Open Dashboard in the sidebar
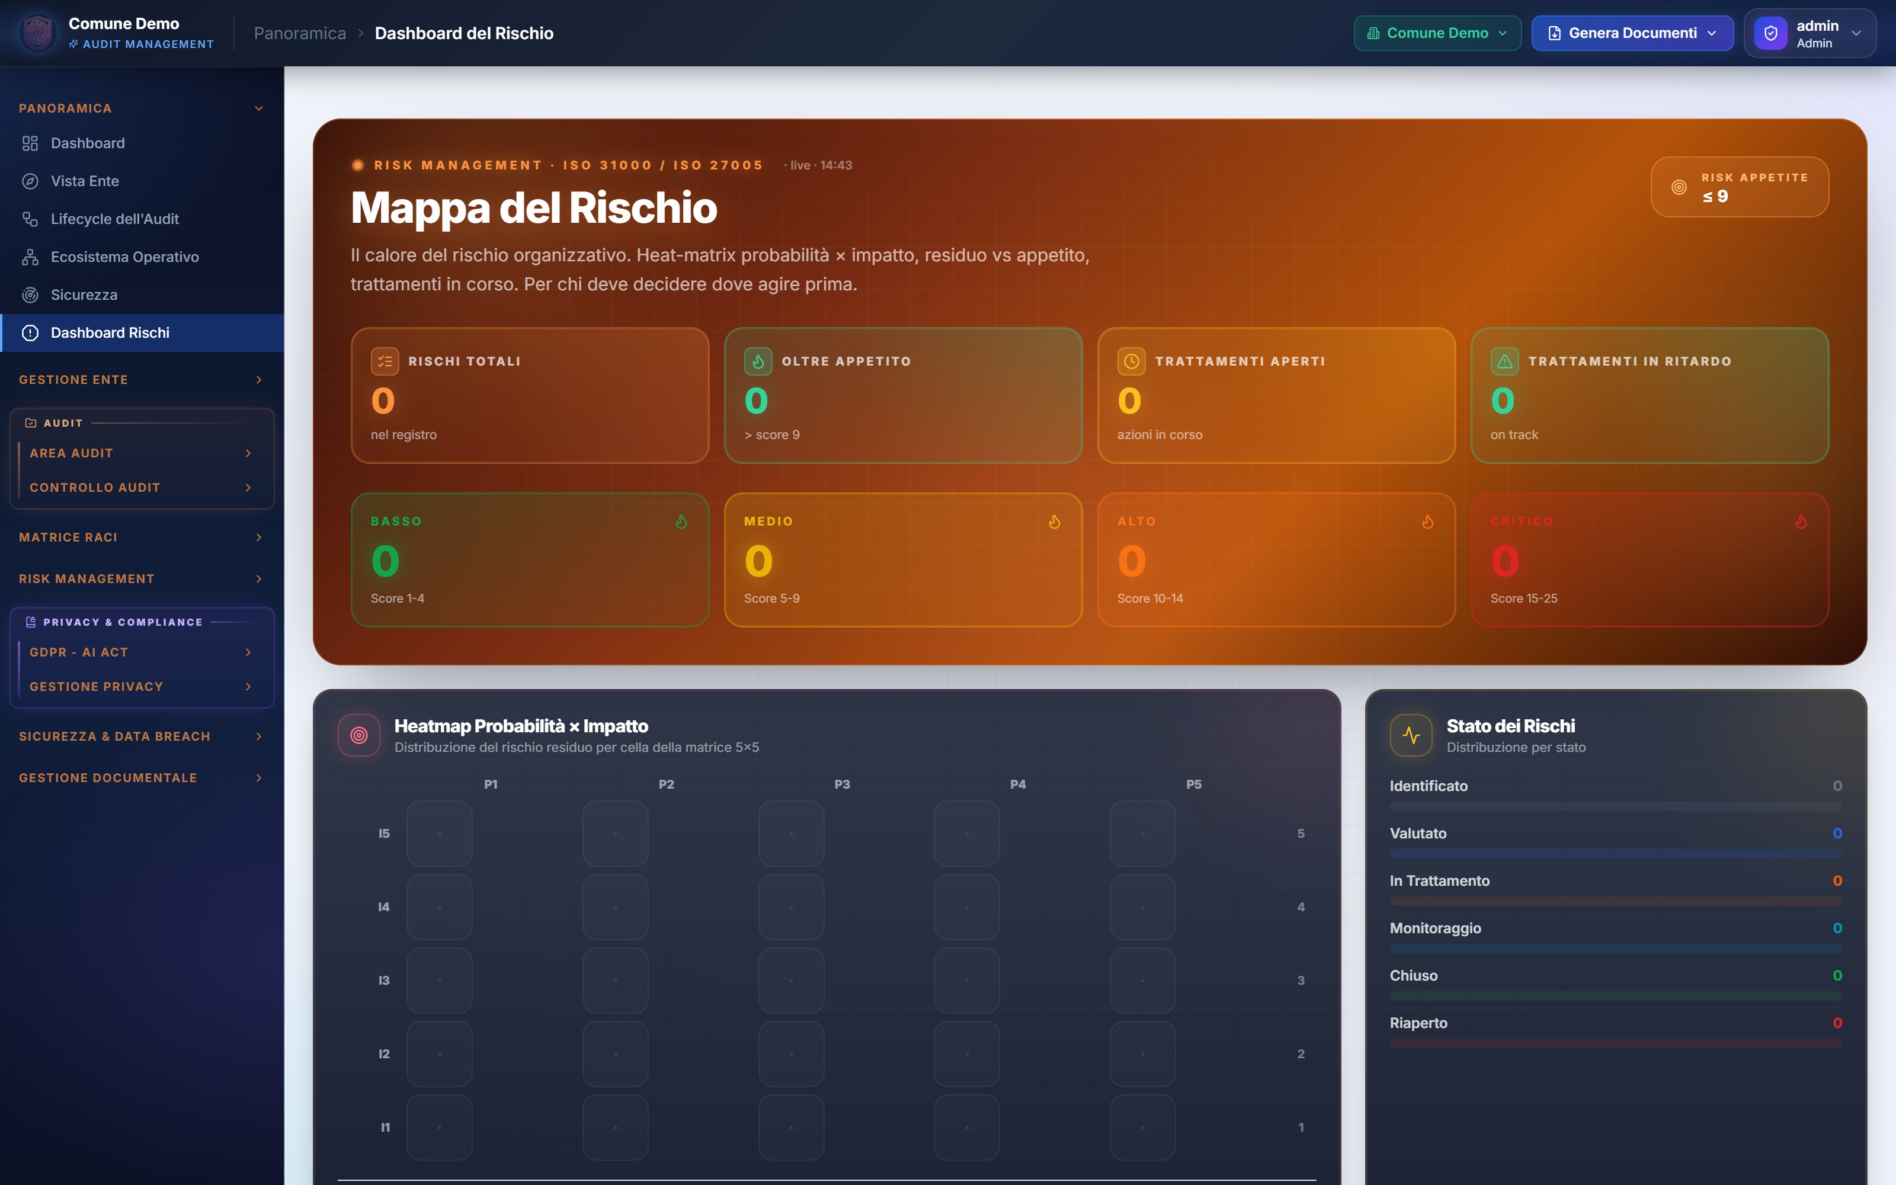The image size is (1896, 1185). tap(142, 143)
